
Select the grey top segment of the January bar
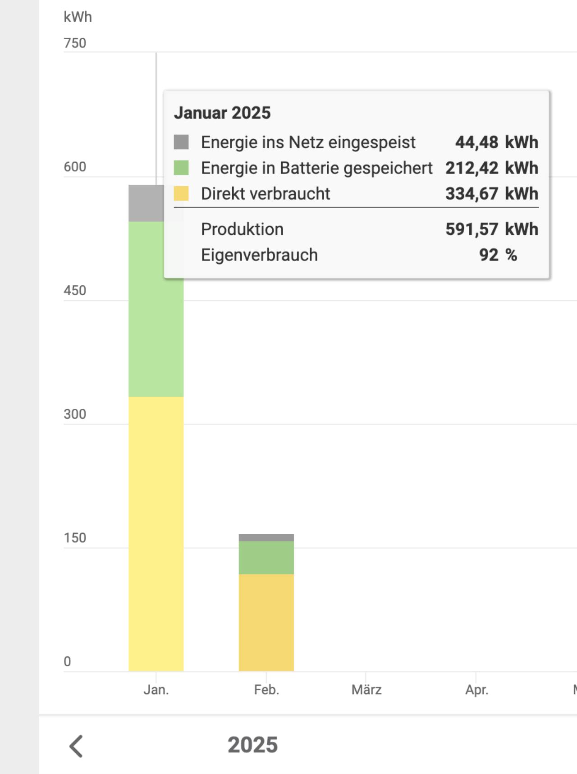point(146,204)
